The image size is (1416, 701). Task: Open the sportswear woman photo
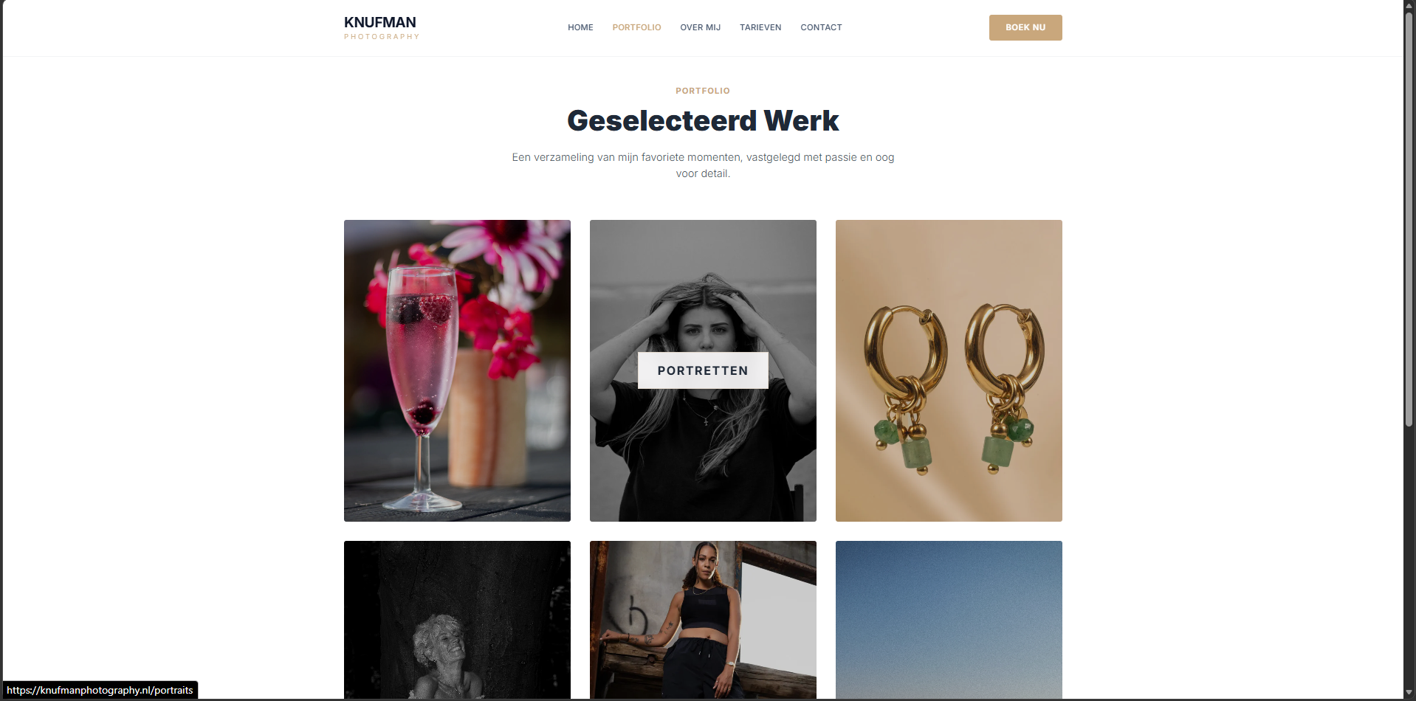[x=703, y=620]
